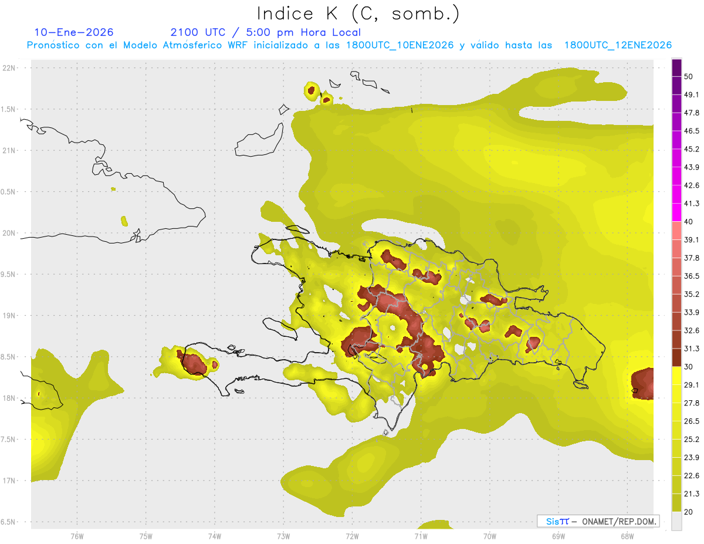Viewport: 704px width, 544px height.
Task: Click the "42.6" value on the color scale
Action: pos(692,185)
